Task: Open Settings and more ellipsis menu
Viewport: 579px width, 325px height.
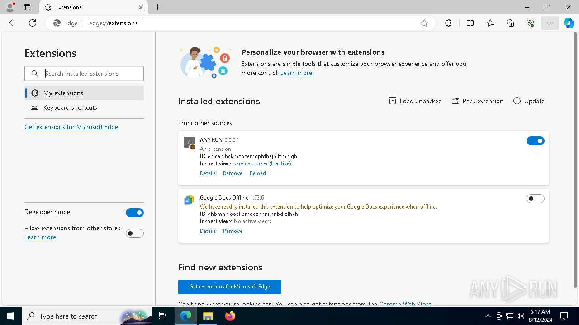Action: [550, 23]
